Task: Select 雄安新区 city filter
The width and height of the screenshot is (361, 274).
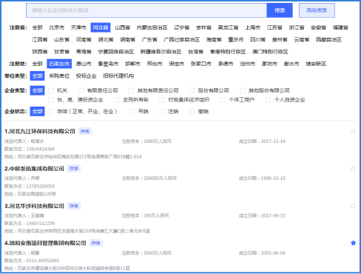Action: (316, 64)
